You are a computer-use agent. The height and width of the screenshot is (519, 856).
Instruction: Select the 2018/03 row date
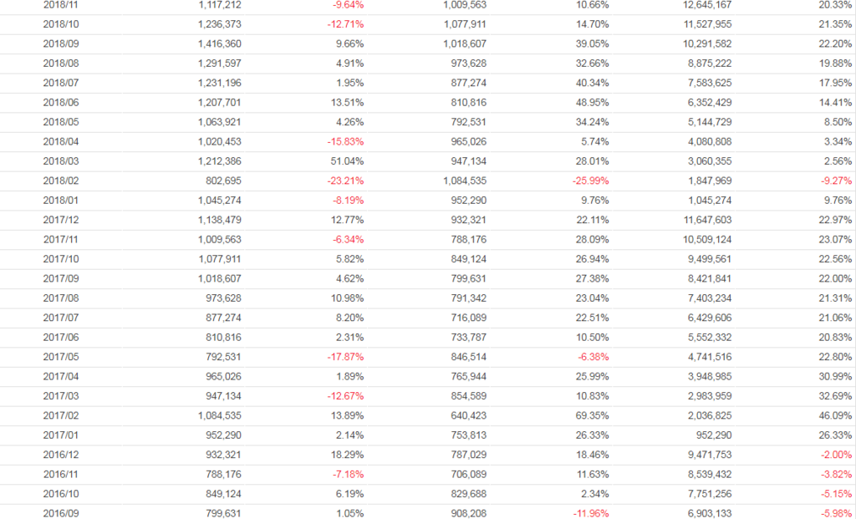(x=59, y=161)
